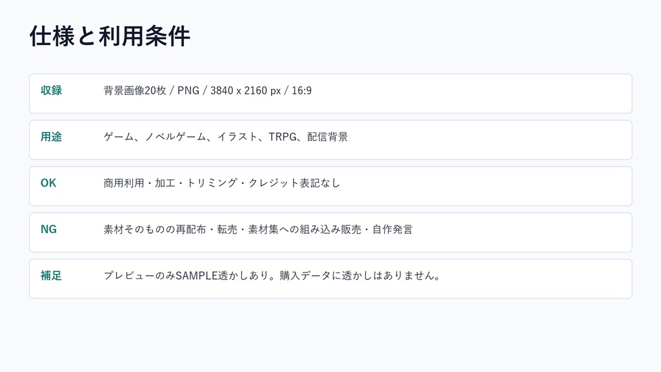Click the 自作発言 text in NG row
The width and height of the screenshot is (661, 372).
392,229
